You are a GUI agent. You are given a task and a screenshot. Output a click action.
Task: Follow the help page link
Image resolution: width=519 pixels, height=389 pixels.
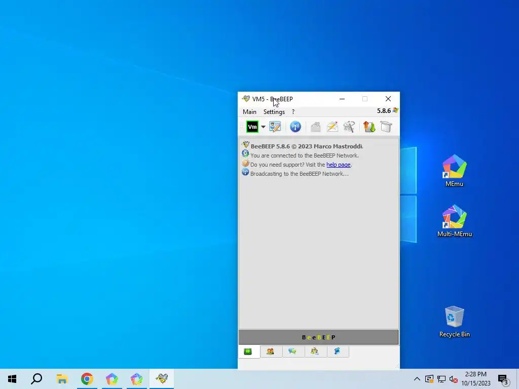pyautogui.click(x=338, y=165)
